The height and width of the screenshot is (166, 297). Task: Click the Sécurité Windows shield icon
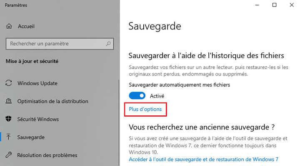click(9, 119)
